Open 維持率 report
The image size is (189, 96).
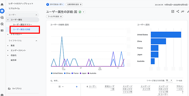tap(14, 60)
